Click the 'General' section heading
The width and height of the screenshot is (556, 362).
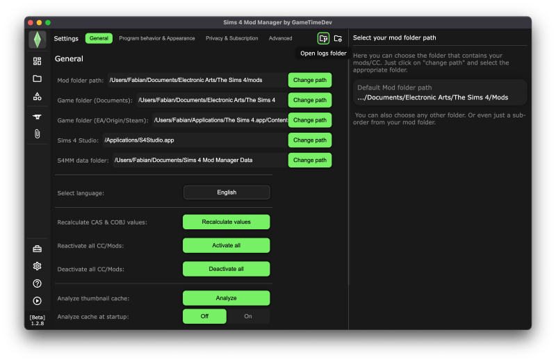[69, 59]
